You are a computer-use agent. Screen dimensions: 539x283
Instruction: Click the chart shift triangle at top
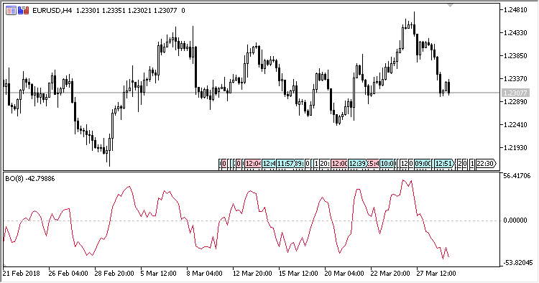[x=450, y=5]
